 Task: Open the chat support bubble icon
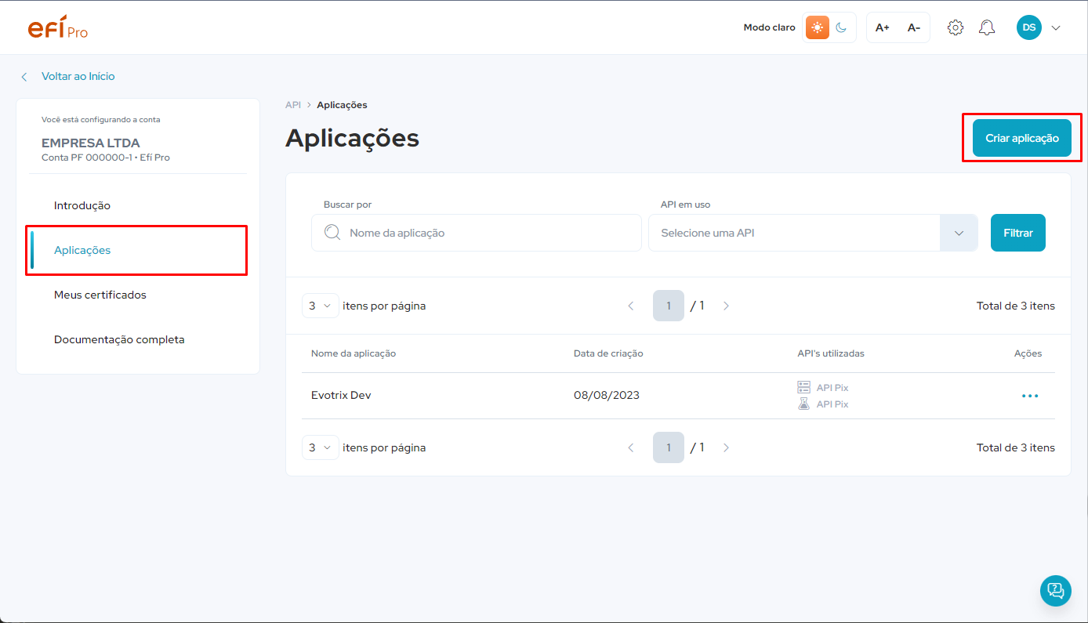(x=1055, y=591)
